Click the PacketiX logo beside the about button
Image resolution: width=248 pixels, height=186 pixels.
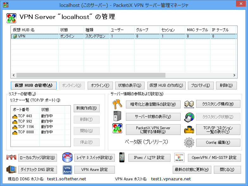pyautogui.click(x=117, y=128)
